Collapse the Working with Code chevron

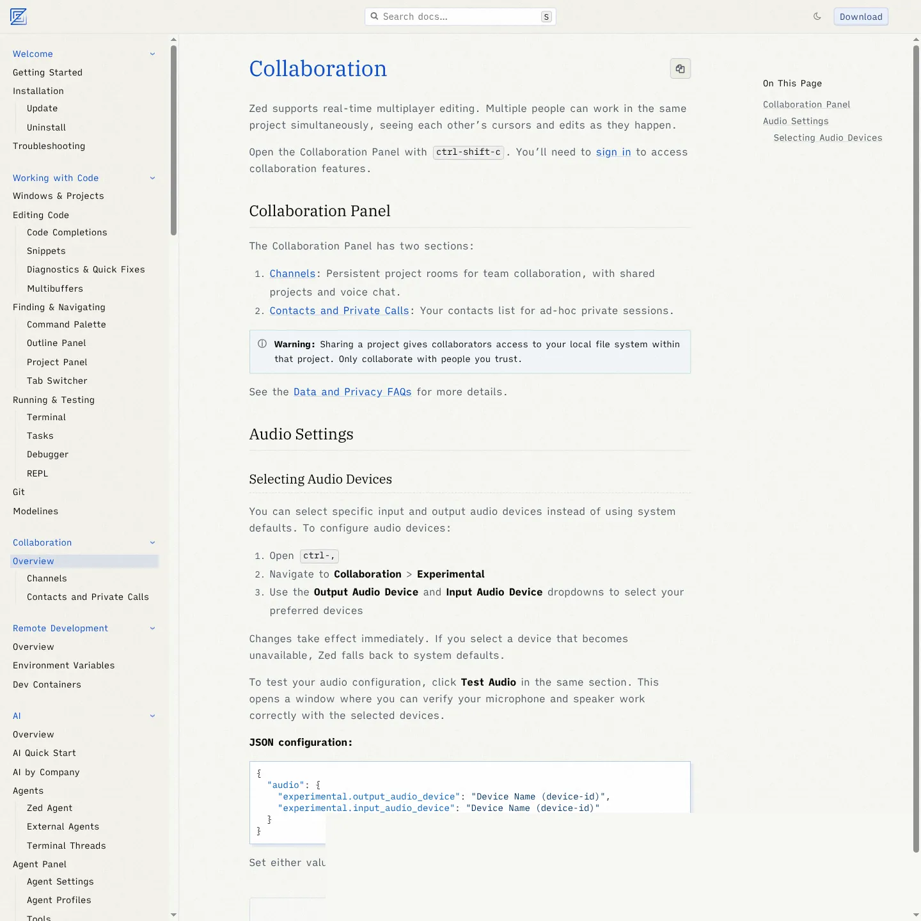click(x=152, y=178)
